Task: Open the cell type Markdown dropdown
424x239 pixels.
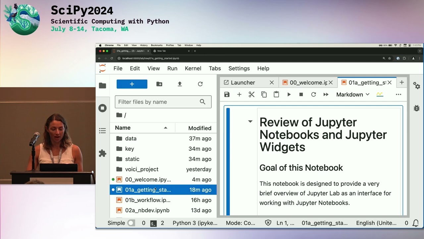Action: 353,95
